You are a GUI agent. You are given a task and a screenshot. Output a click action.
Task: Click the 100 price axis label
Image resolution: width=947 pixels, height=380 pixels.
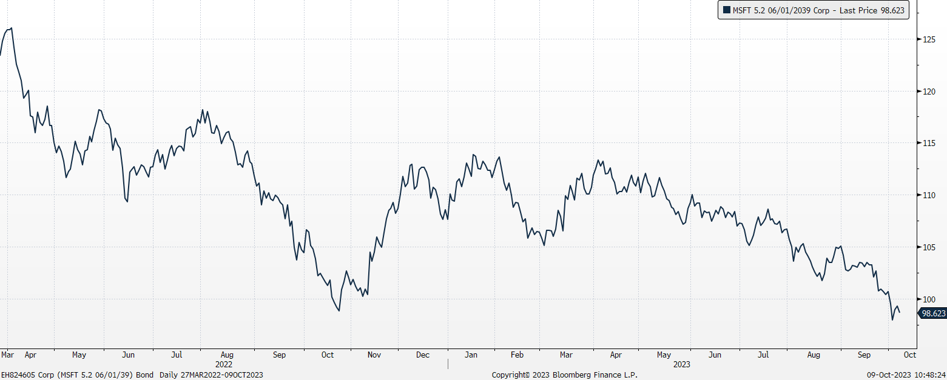pyautogui.click(x=929, y=299)
